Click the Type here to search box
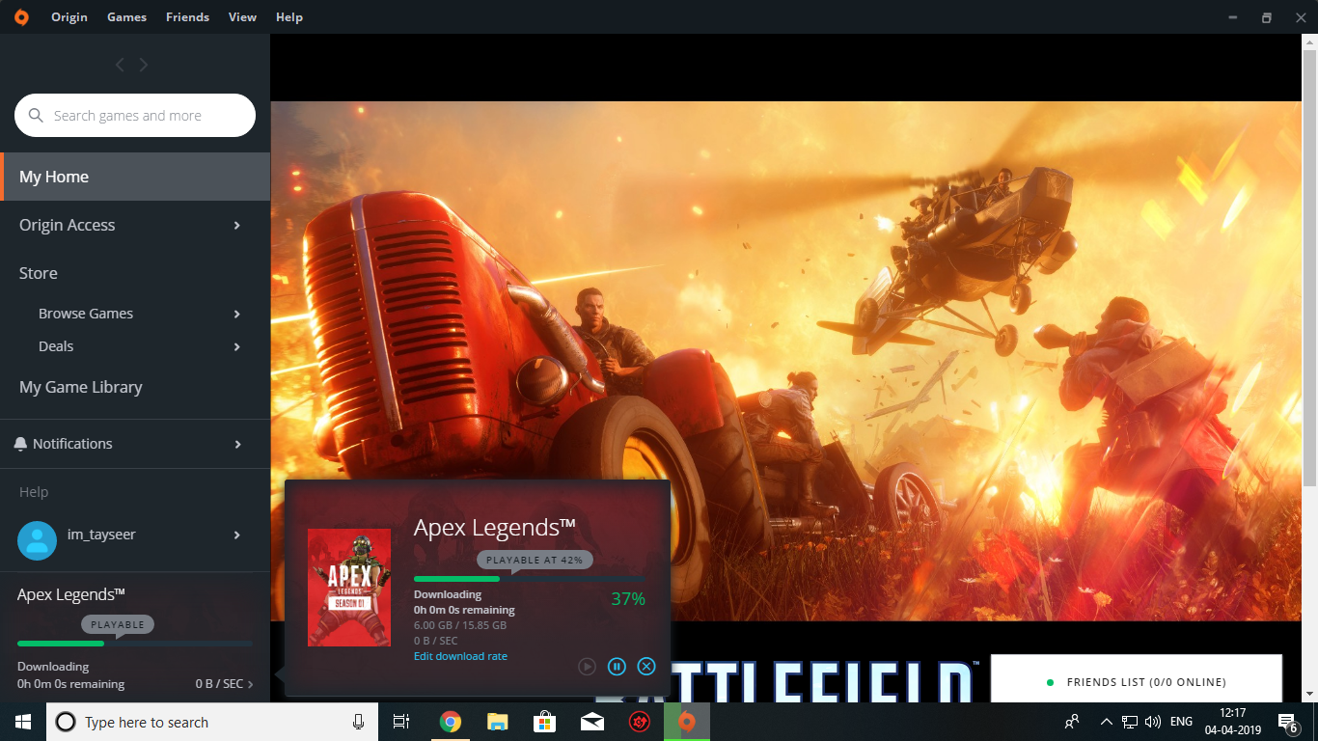 pos(212,722)
